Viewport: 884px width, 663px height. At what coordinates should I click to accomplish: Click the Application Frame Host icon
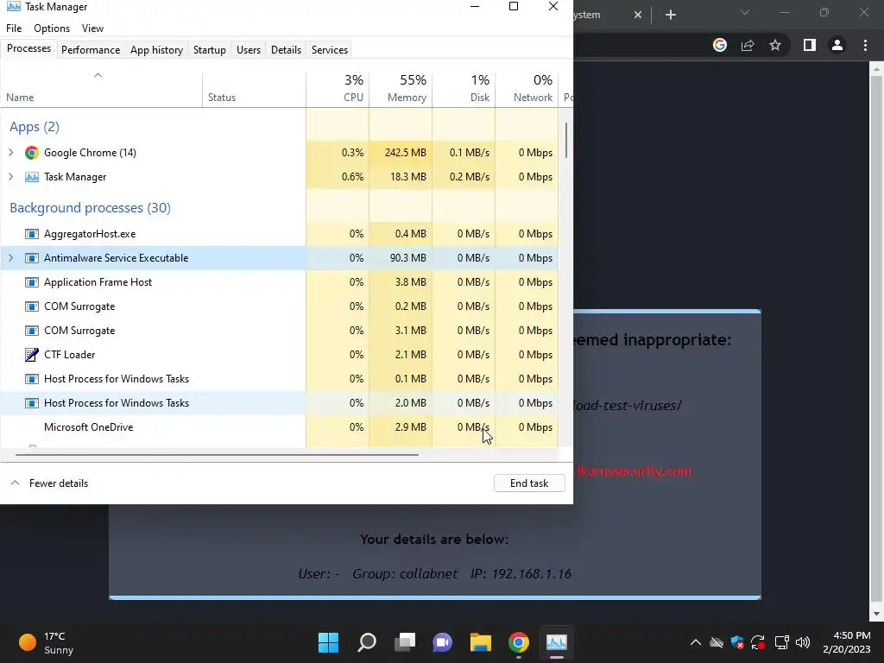pos(32,282)
